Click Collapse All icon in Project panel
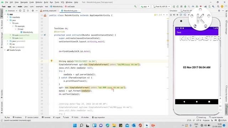 pos(28,11)
